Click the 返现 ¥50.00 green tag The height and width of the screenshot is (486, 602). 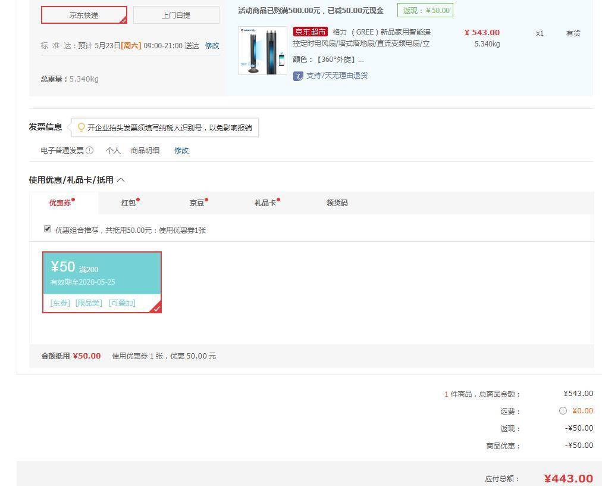point(425,10)
